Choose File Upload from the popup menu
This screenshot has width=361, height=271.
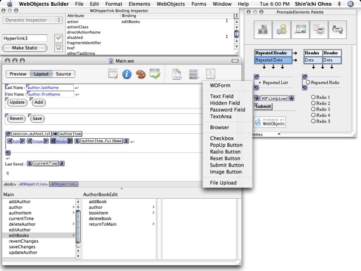[223, 183]
